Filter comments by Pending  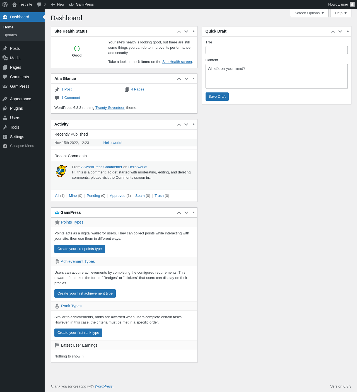[x=93, y=196]
